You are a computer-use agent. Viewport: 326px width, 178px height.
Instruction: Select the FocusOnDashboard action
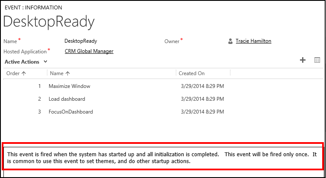[x=71, y=112]
